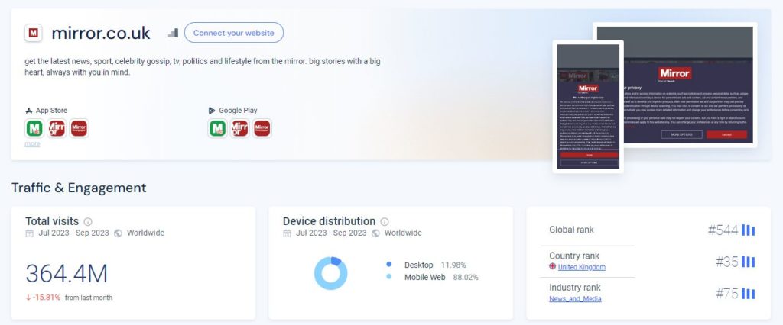This screenshot has width=783, height=325.
Task: Click the Google Play logo icon
Action: [212, 110]
